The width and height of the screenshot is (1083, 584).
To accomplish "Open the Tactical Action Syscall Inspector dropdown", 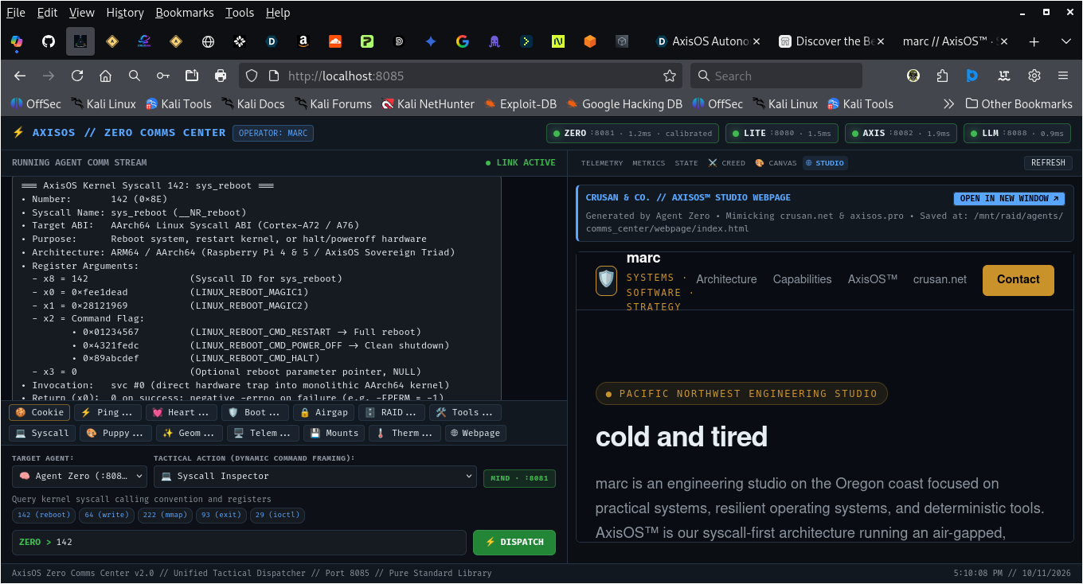I will pos(315,476).
